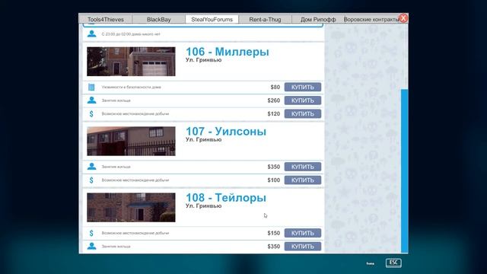Click the 106 - Миллеры heading

tap(228, 52)
